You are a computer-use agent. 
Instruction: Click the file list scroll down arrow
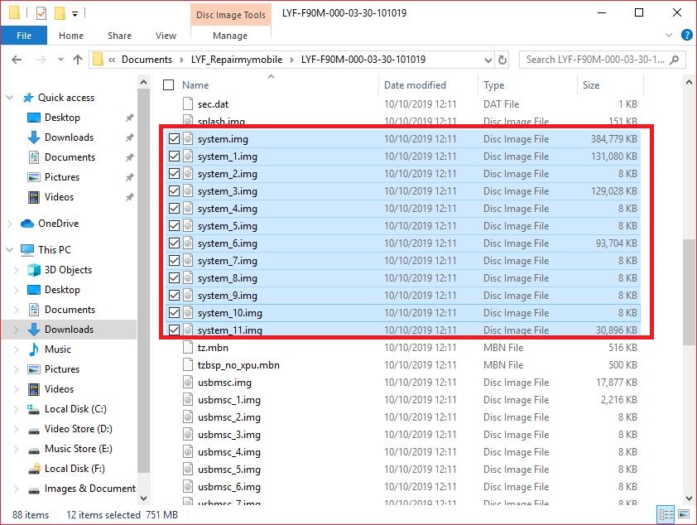(689, 498)
